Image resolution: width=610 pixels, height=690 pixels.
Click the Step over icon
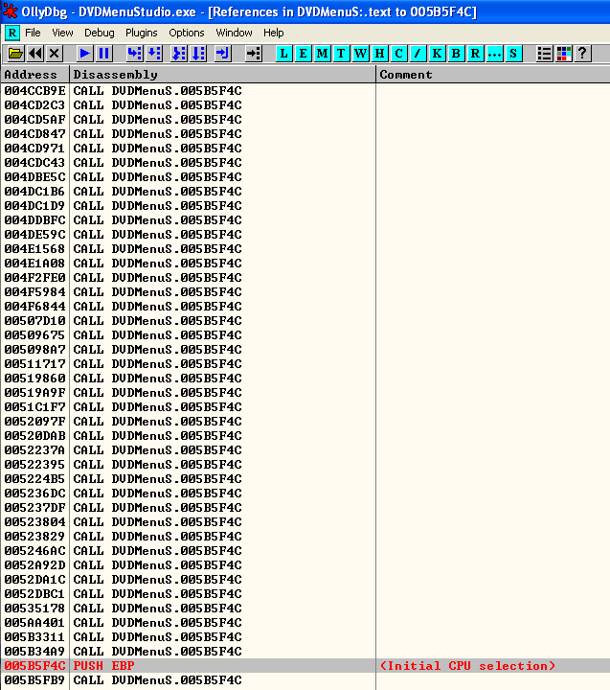tap(154, 54)
